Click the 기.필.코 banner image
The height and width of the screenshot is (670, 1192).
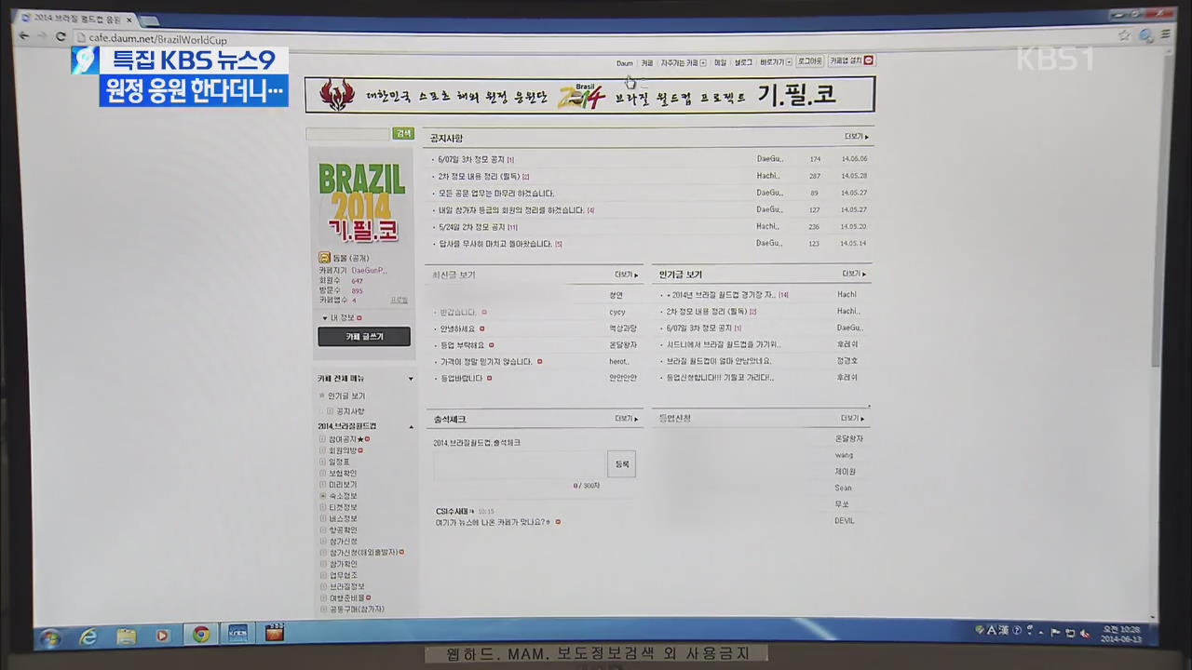click(589, 95)
